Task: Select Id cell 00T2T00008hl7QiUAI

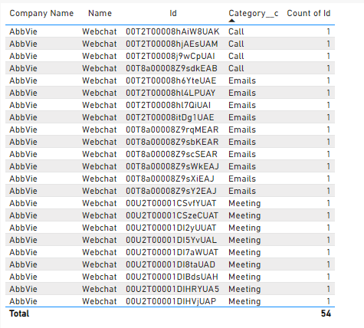Action: (x=168, y=105)
